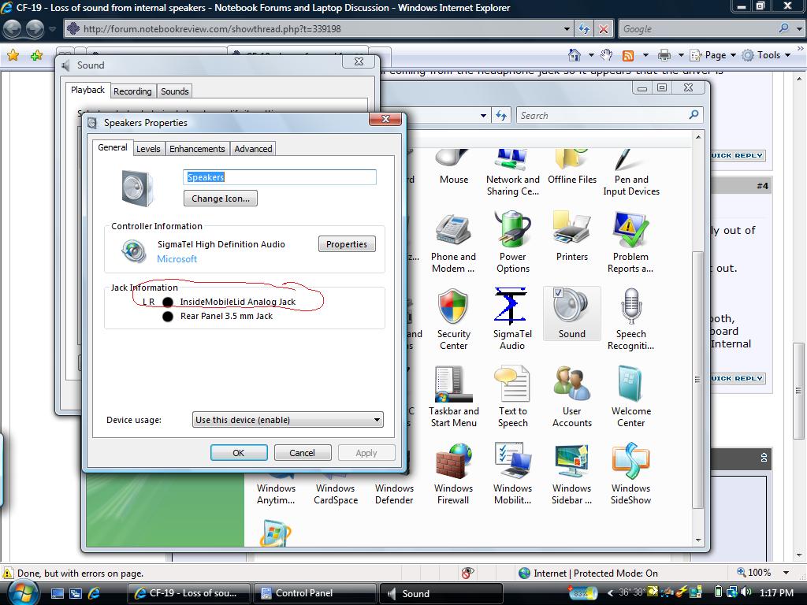
Task: Open the Home button dropdown arrow
Action: click(x=591, y=55)
